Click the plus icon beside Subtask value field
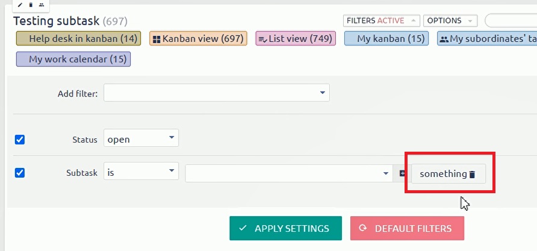 [403, 173]
